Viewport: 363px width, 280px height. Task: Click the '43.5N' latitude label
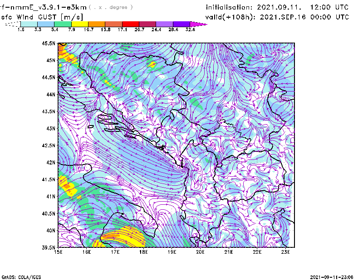tap(49, 111)
